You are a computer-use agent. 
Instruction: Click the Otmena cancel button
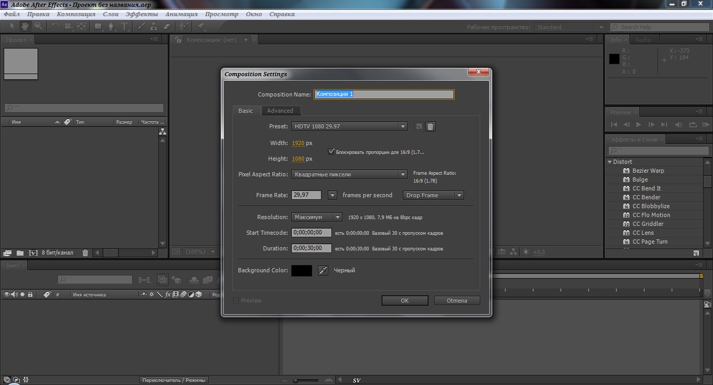(x=457, y=300)
